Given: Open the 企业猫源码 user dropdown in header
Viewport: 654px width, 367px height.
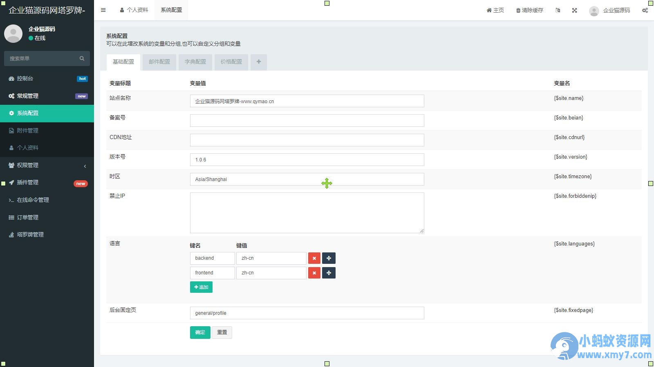Looking at the screenshot, I should (x=610, y=10).
